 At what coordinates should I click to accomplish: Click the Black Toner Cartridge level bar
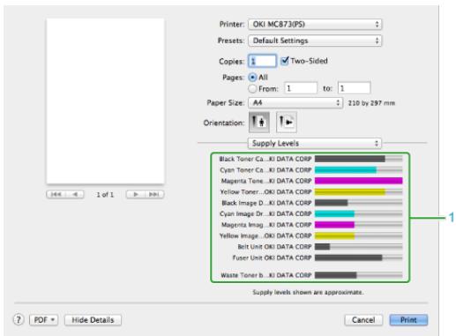click(358, 159)
